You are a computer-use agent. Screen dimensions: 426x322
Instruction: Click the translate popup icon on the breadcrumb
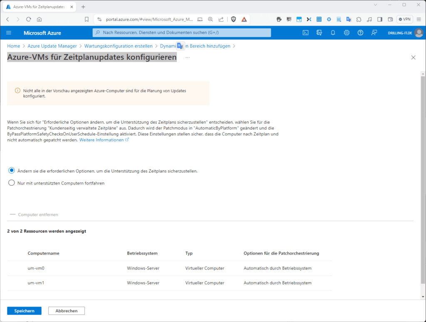point(181,46)
